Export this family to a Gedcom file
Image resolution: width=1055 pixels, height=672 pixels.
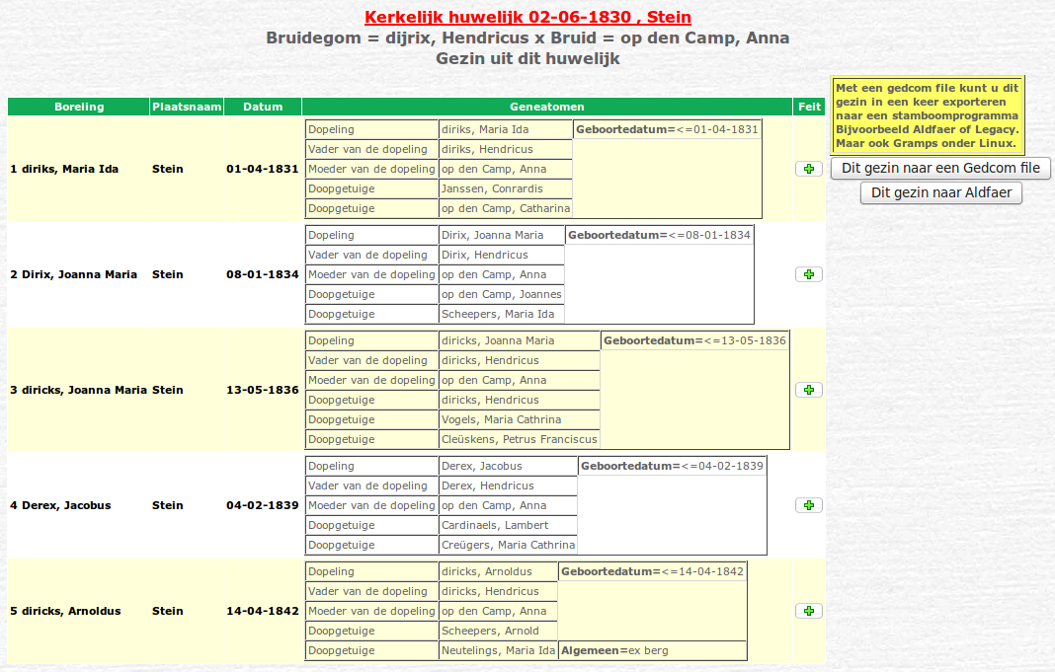(x=940, y=168)
